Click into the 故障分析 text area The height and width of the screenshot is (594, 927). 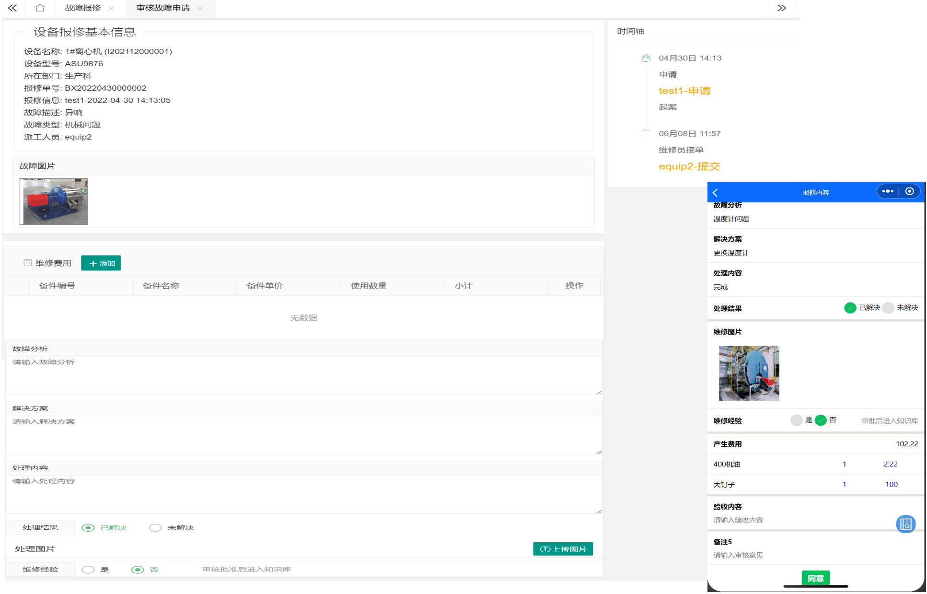(x=303, y=375)
